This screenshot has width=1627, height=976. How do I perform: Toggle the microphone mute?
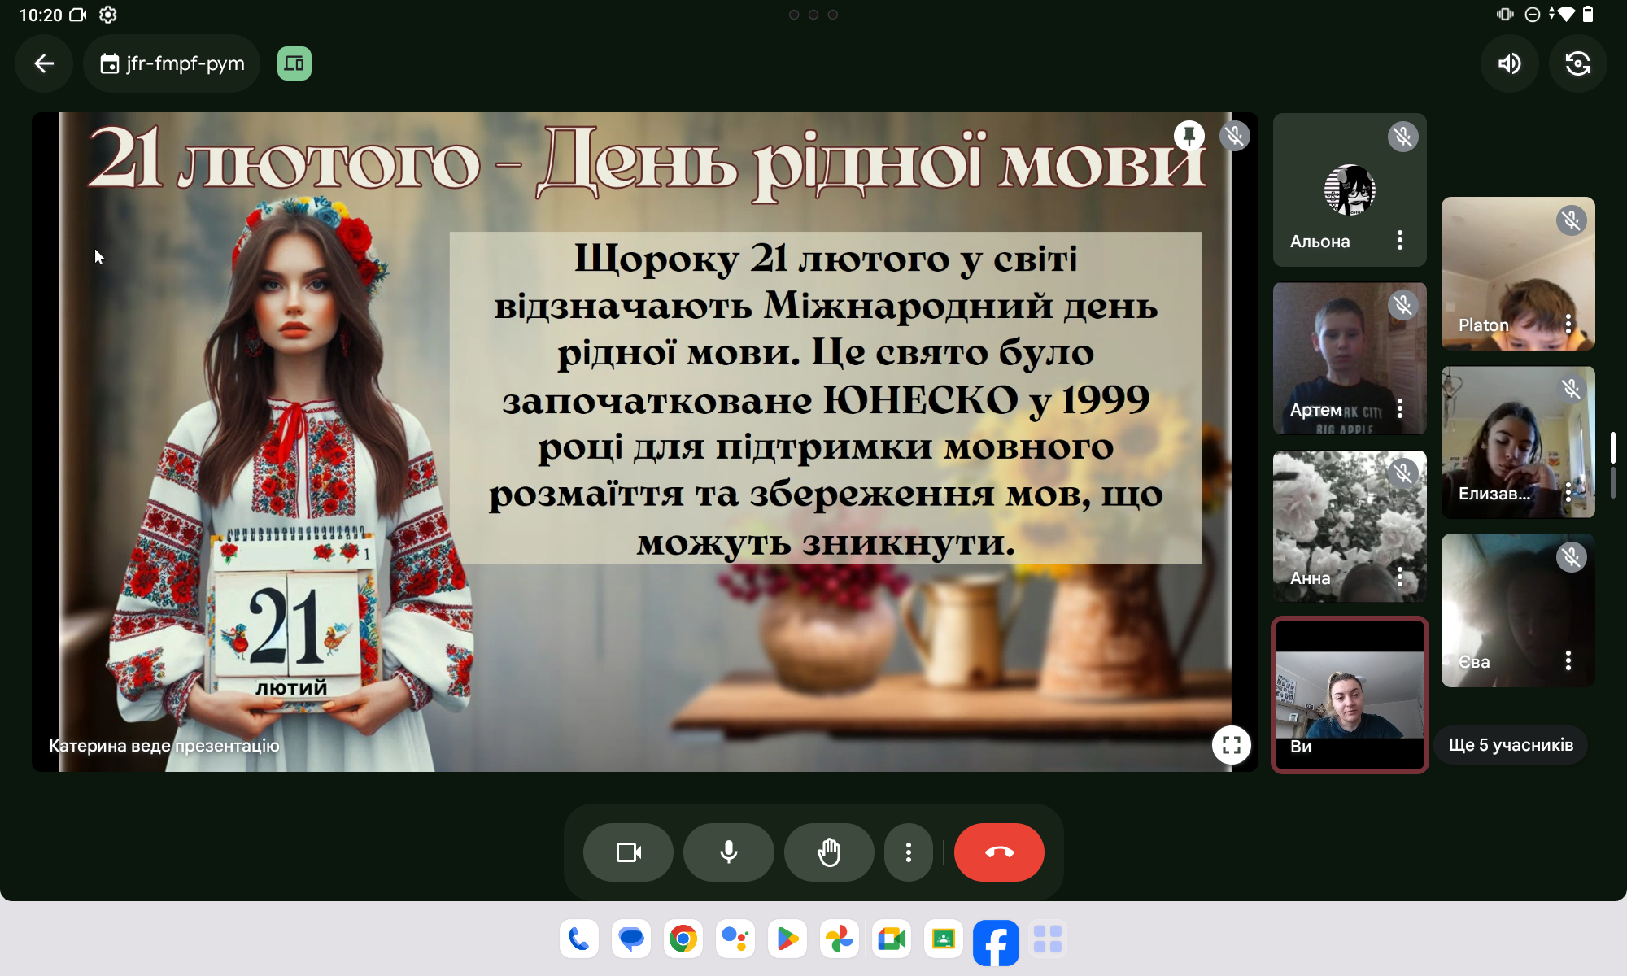(728, 852)
